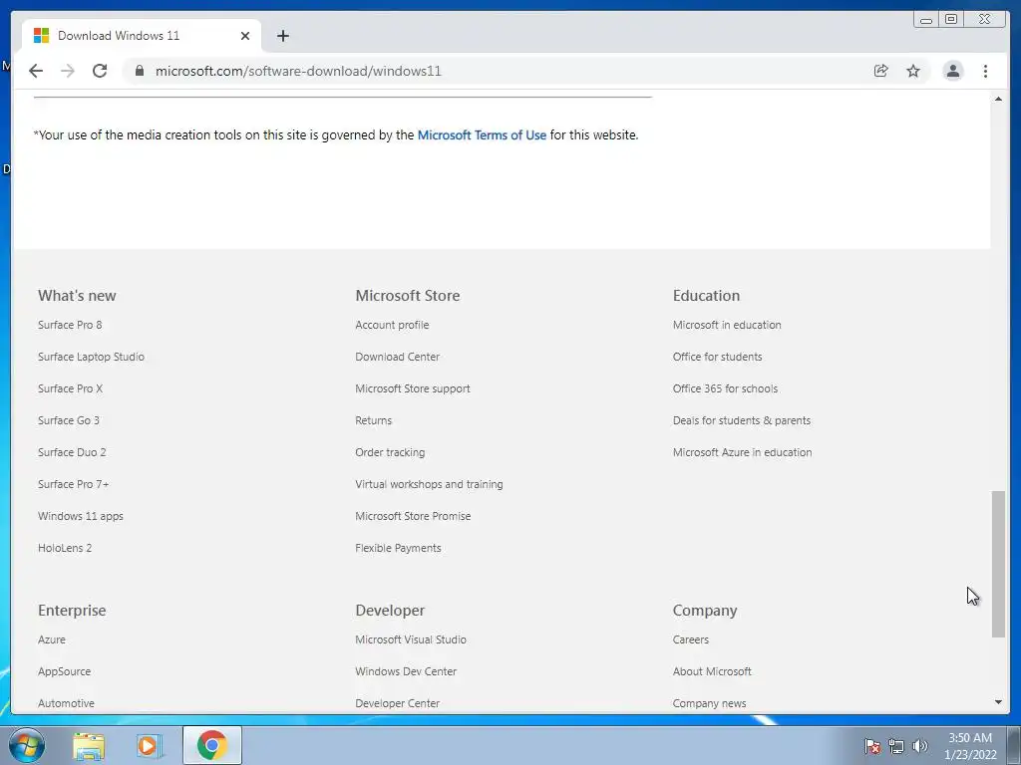1021x765 pixels.
Task: Click the Microsoft Store heading
Action: pos(408,295)
